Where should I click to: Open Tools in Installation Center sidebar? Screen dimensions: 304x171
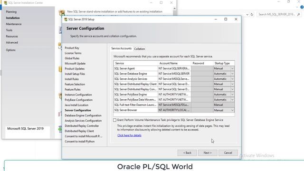[x=9, y=30]
